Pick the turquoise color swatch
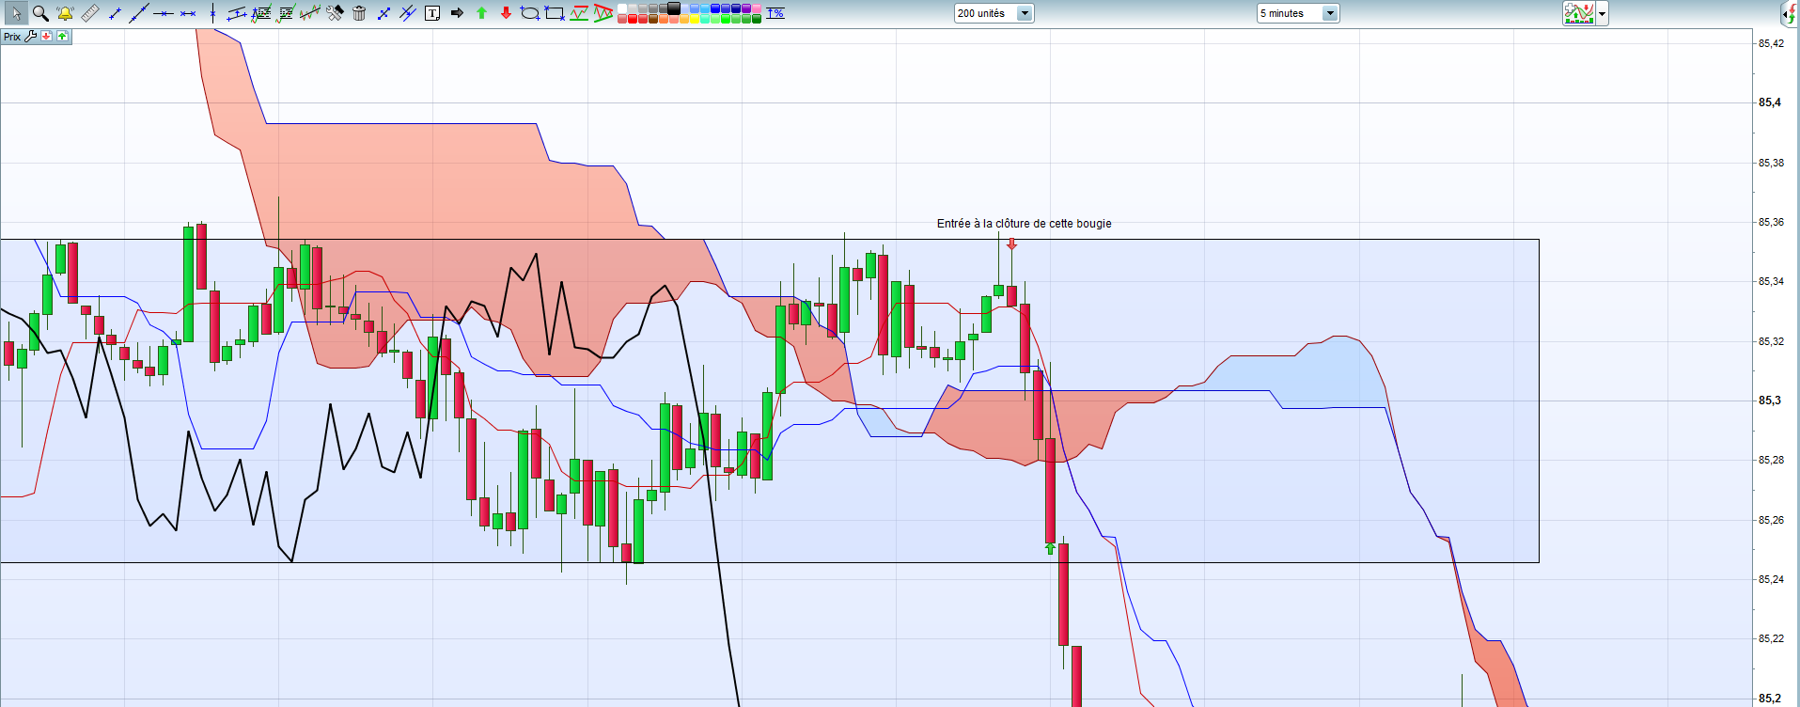Viewport: 1800px width, 707px height. pos(705,18)
